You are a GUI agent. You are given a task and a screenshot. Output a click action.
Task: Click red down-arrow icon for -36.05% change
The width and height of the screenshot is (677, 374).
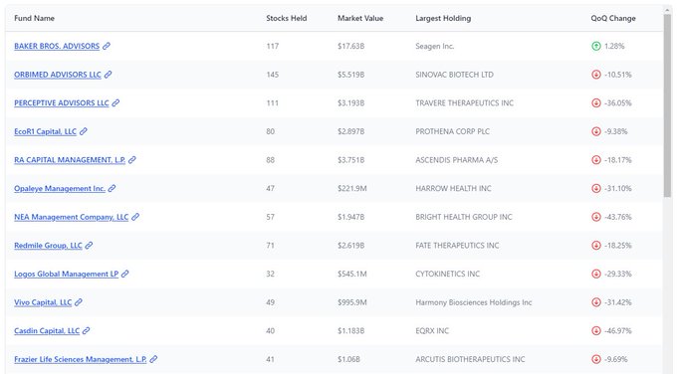point(595,102)
